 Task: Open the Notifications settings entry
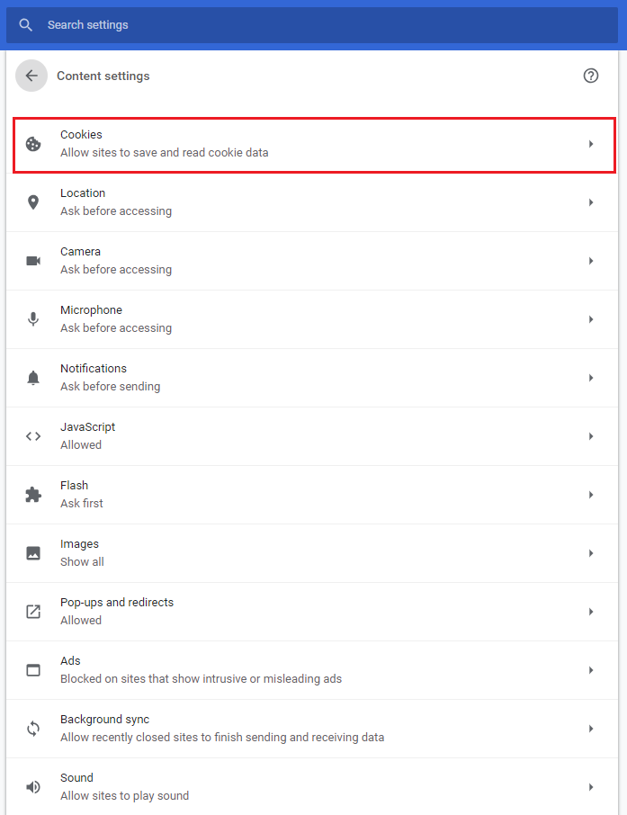point(312,378)
